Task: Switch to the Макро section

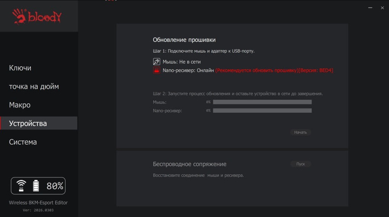Action: pos(20,105)
